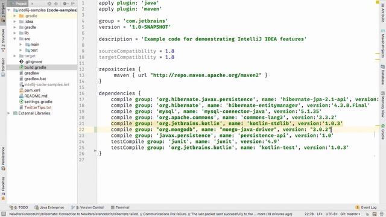Select settings.gradle file
Viewport: 386px width, 217px height.
pos(36,102)
